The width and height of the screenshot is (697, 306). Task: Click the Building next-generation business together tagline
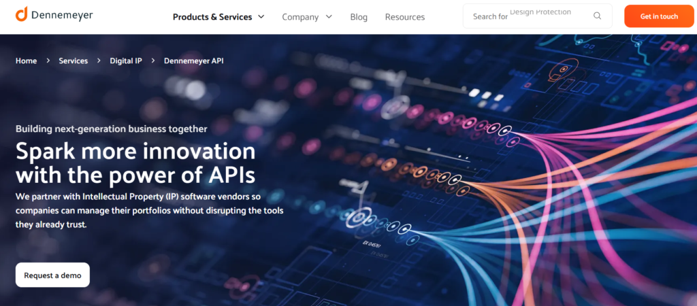(111, 129)
